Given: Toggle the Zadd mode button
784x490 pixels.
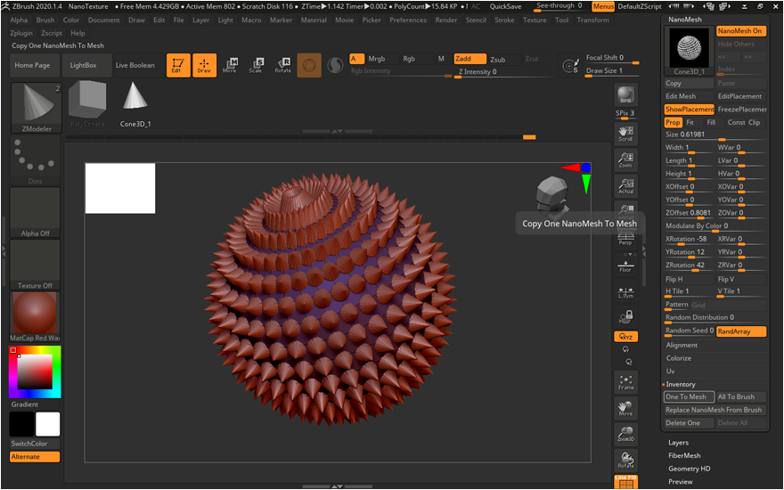Looking at the screenshot, I should pos(469,59).
